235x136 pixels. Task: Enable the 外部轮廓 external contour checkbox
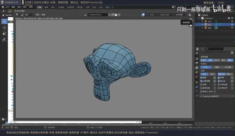point(219,85)
